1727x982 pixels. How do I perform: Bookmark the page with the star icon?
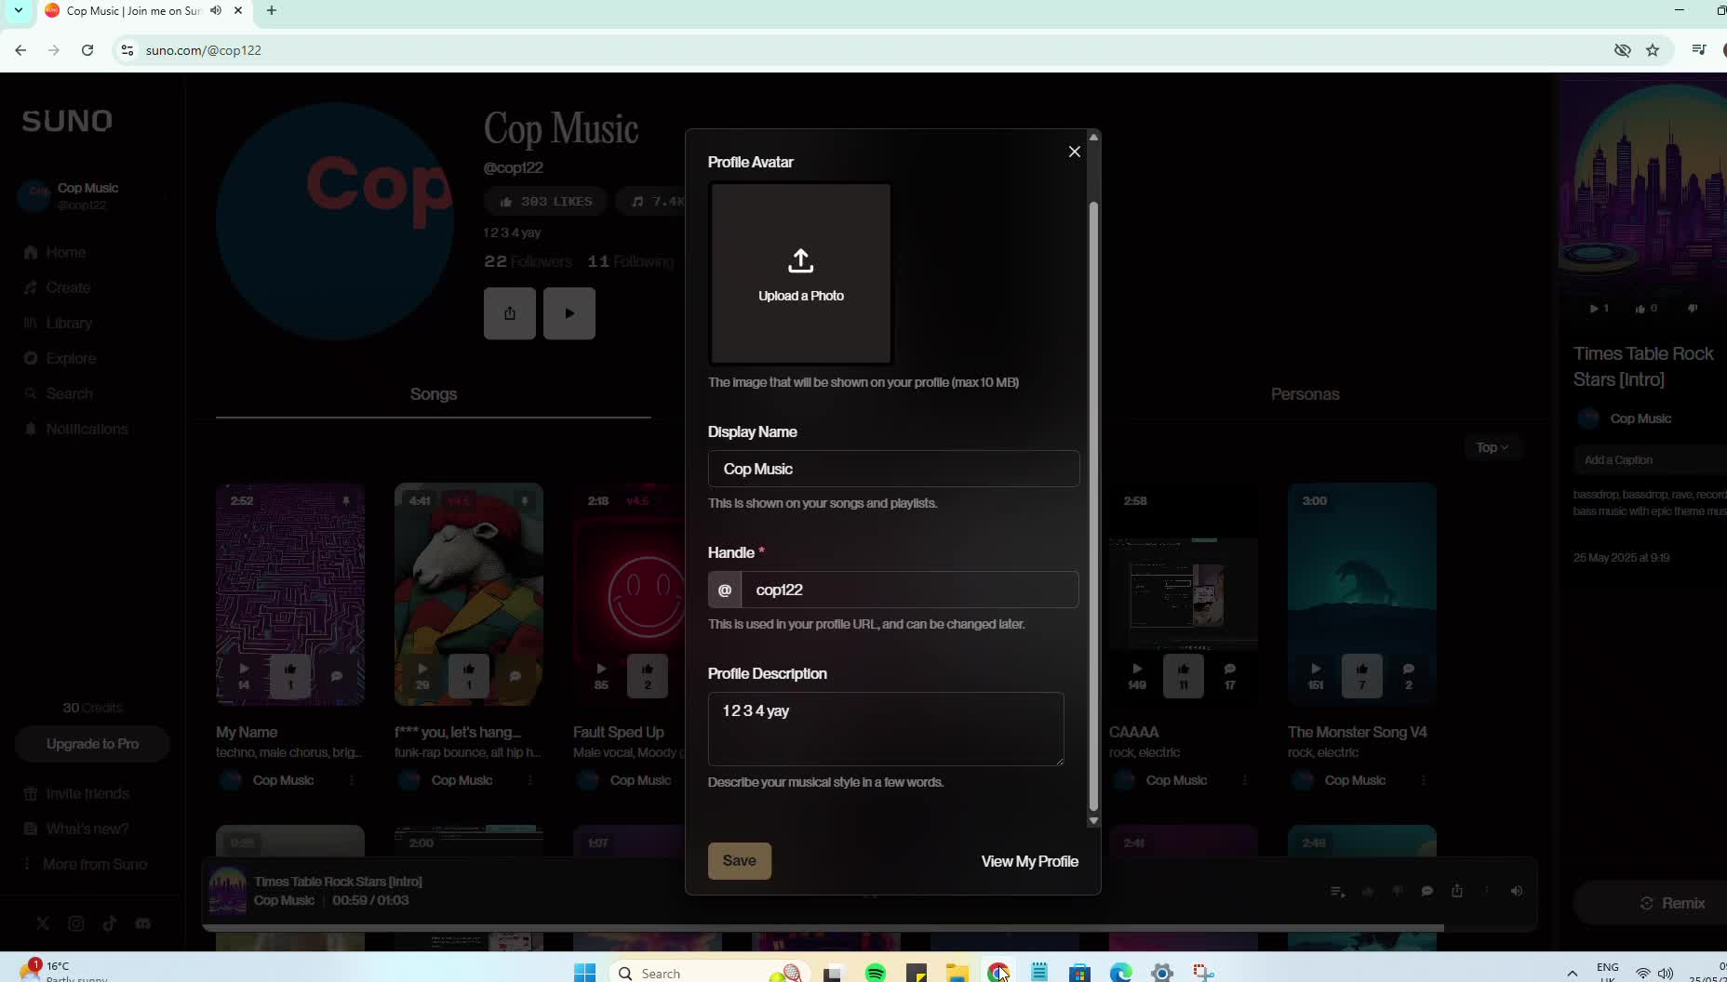(1653, 50)
